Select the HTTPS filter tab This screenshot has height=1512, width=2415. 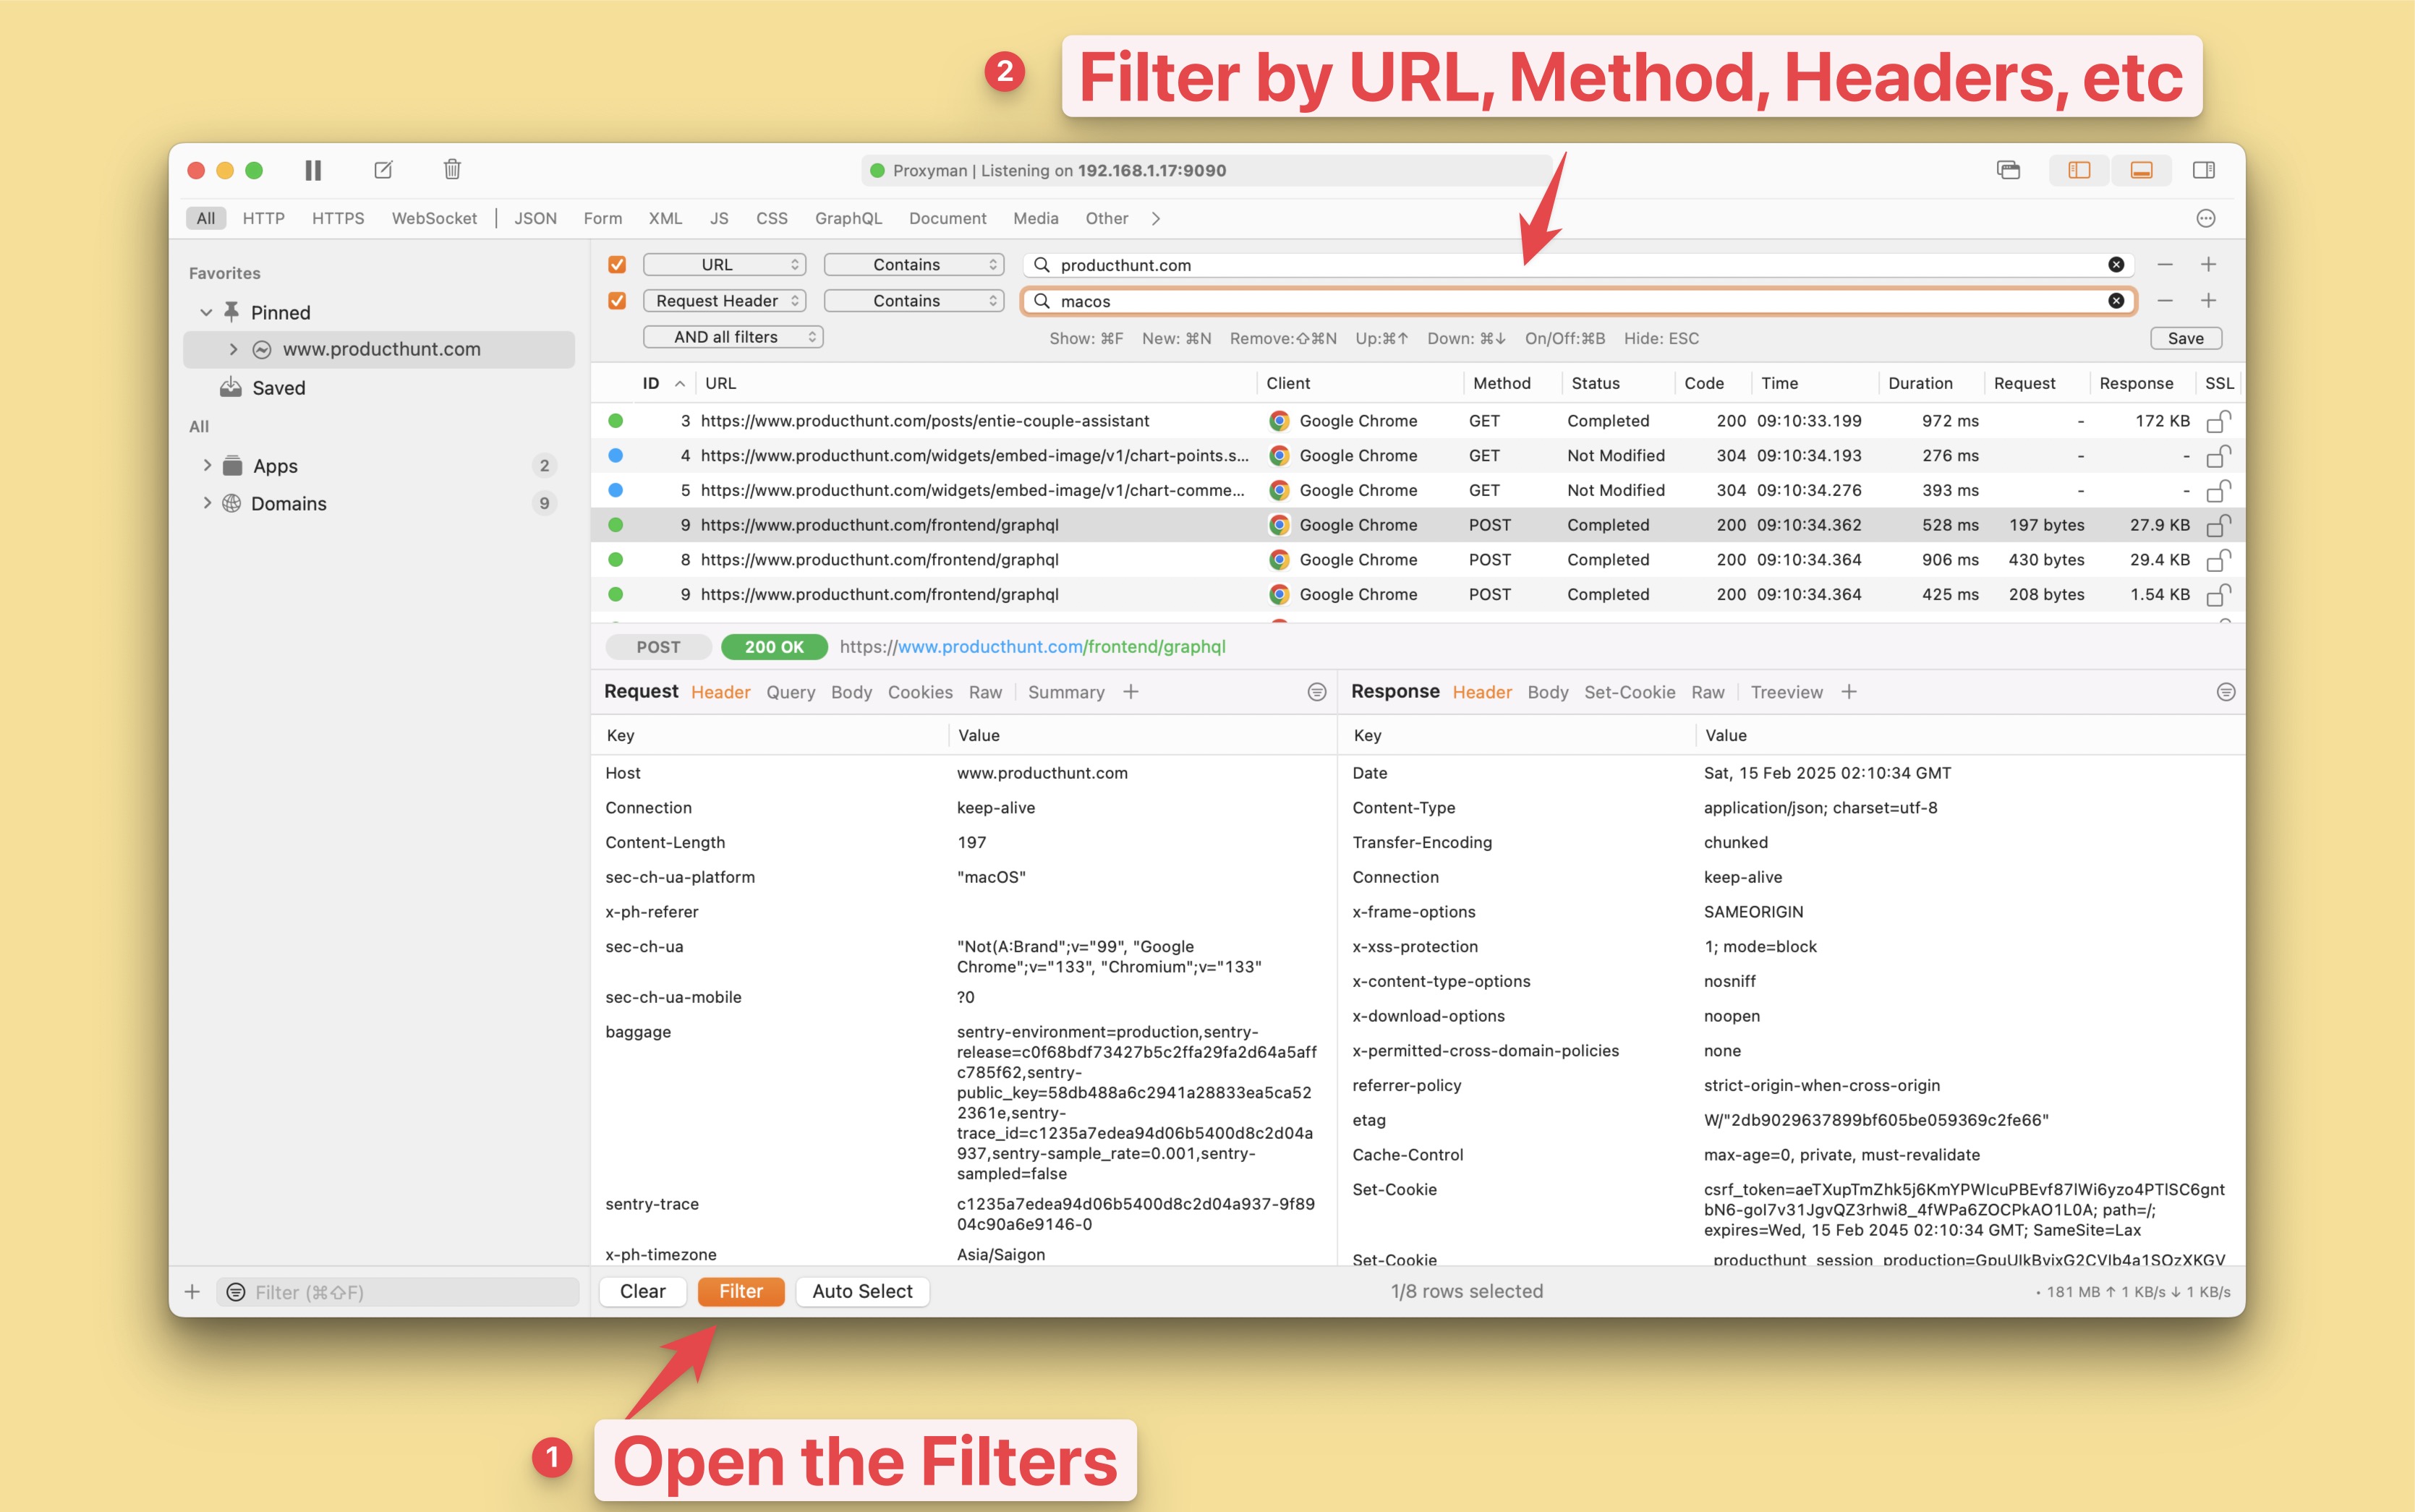(338, 218)
